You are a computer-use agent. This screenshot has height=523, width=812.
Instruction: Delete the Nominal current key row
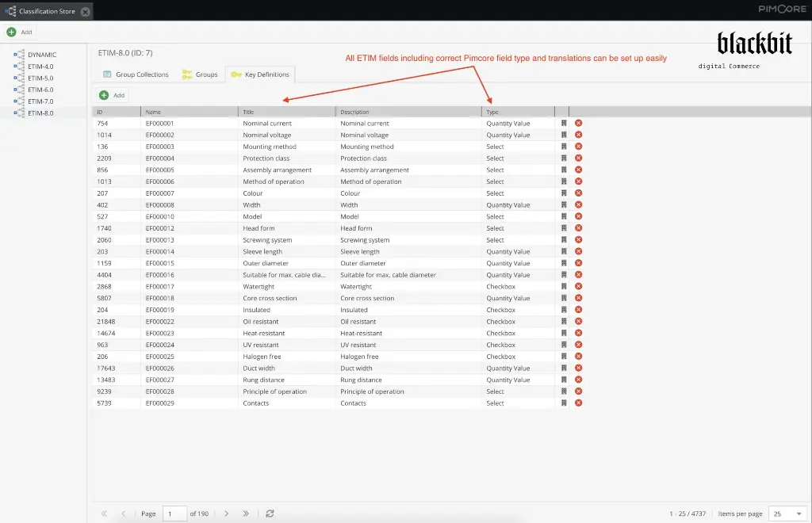(x=578, y=123)
